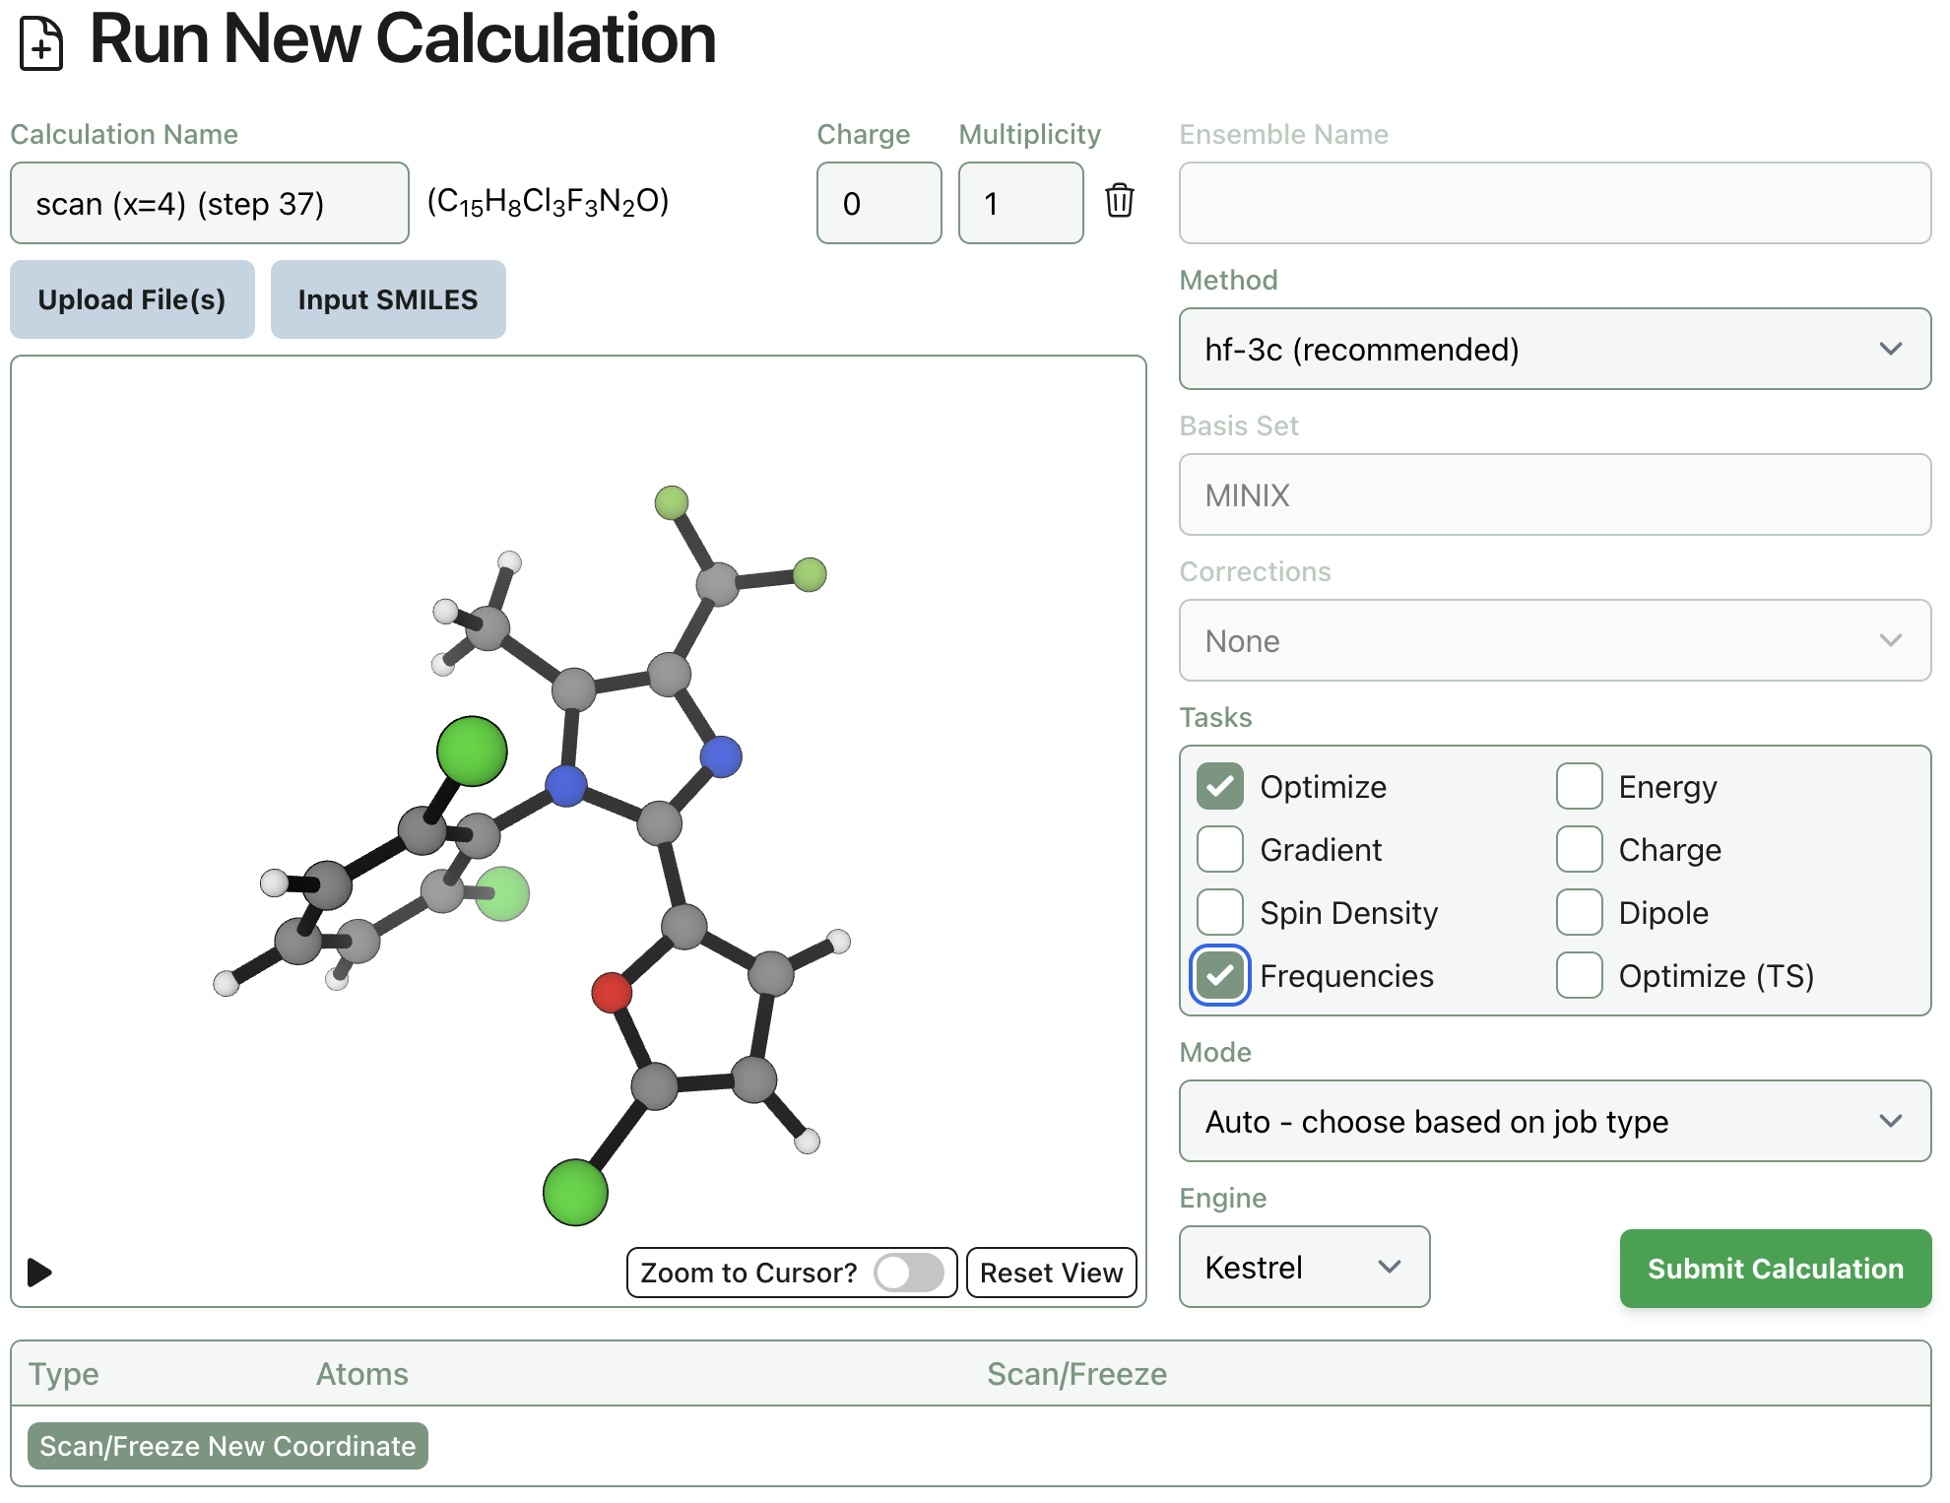Open the Engine Kestrel dropdown
The image size is (1950, 1503).
[1304, 1267]
